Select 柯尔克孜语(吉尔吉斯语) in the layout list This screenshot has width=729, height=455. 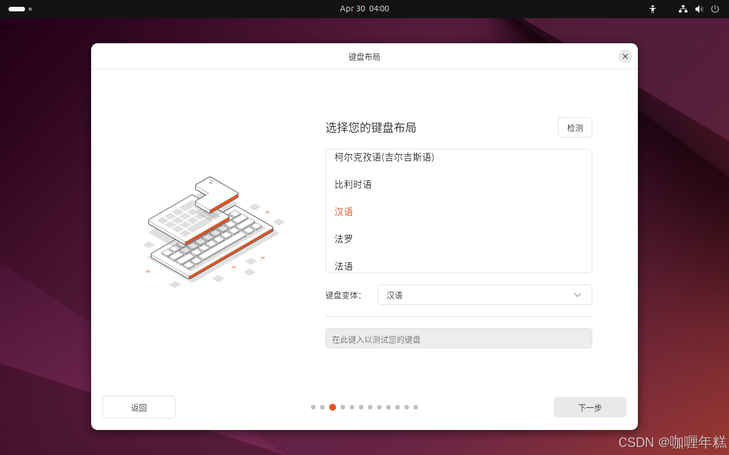pos(458,158)
